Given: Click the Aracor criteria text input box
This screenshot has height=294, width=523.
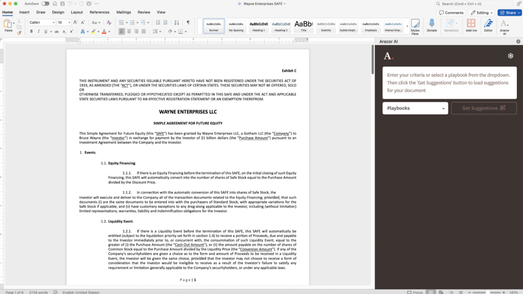Looking at the screenshot, I should pyautogui.click(x=449, y=83).
